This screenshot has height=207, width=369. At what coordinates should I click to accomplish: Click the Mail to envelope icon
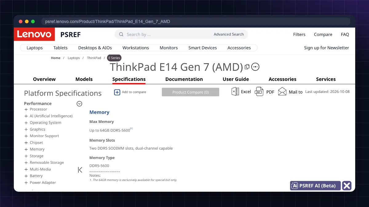pos(282,92)
